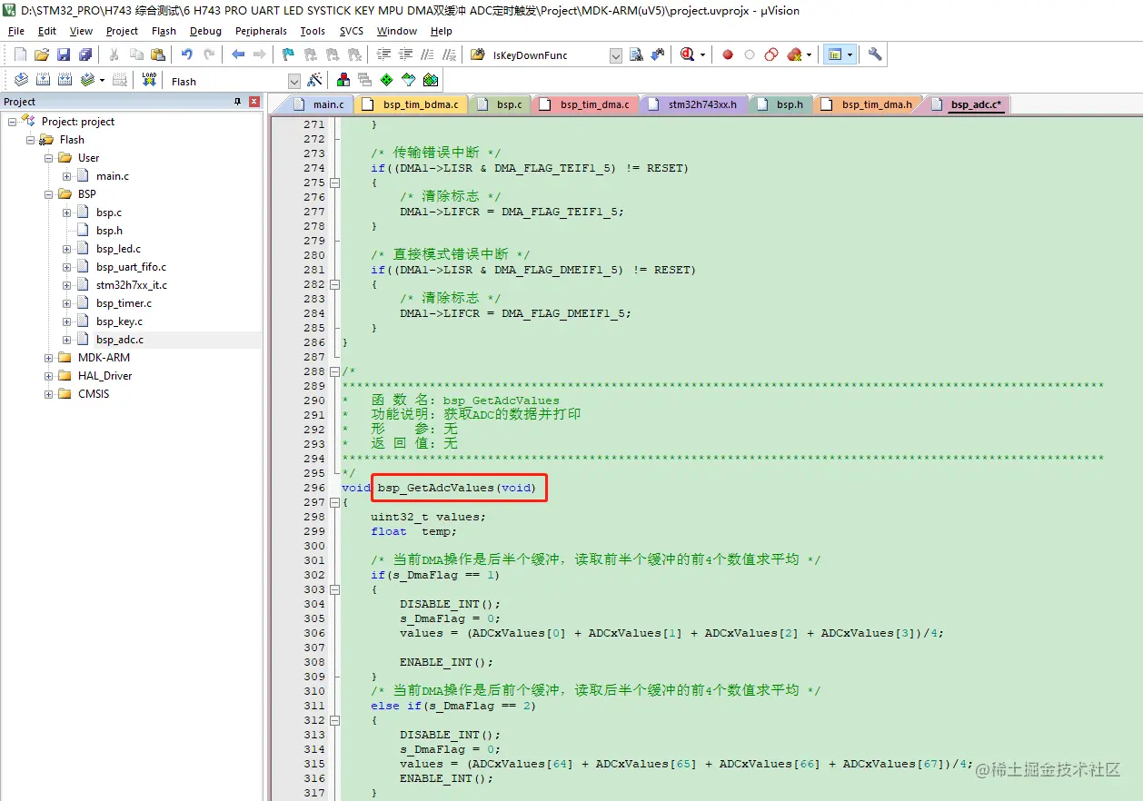Select bsp_key.c in project tree
This screenshot has width=1143, height=801.
pos(119,321)
